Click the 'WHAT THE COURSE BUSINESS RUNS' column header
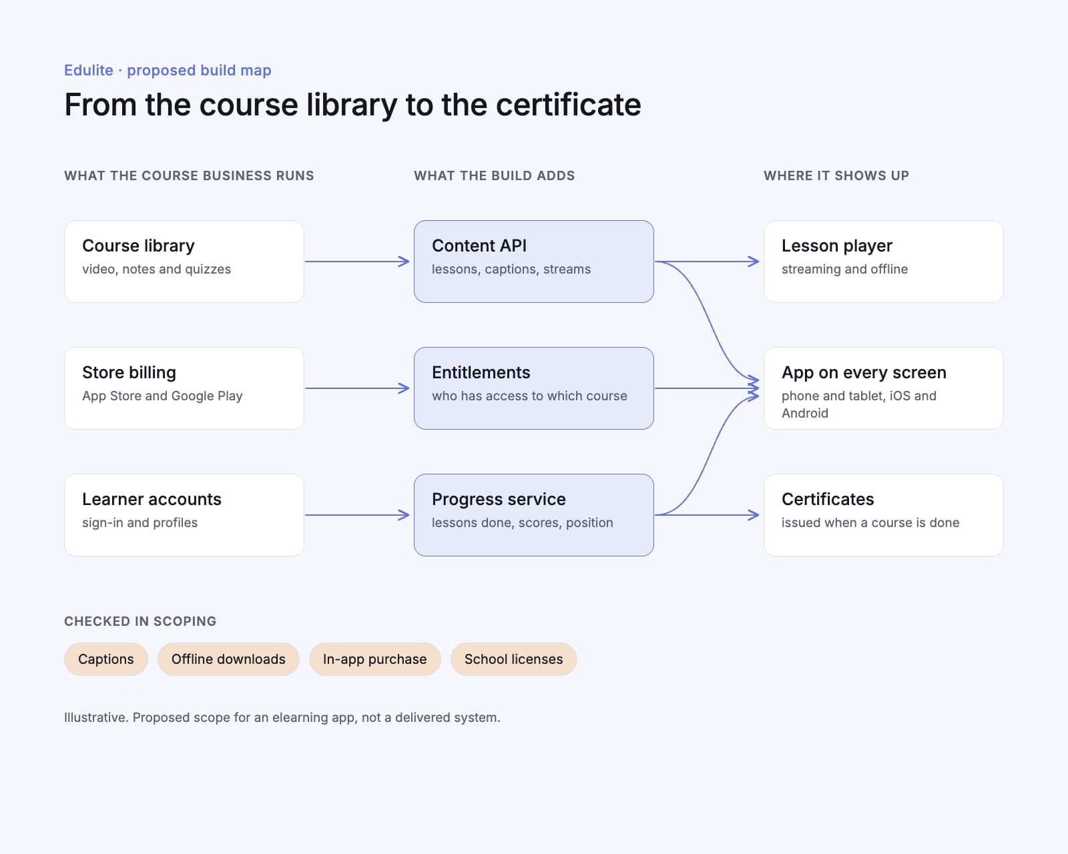 (x=189, y=175)
